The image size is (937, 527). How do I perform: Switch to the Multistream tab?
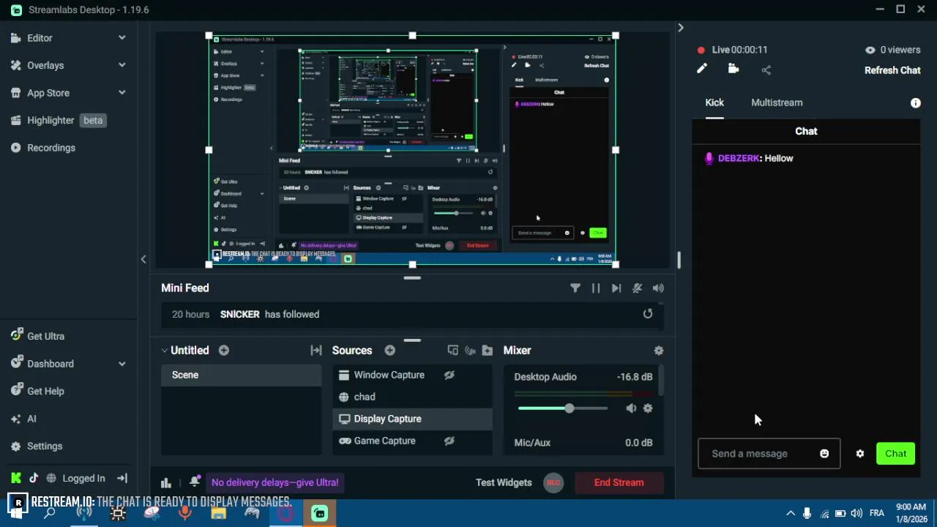pyautogui.click(x=777, y=102)
